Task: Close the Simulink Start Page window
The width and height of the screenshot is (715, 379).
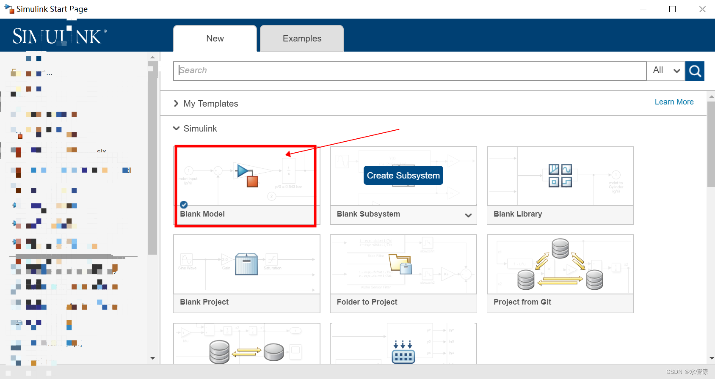Action: [x=702, y=9]
